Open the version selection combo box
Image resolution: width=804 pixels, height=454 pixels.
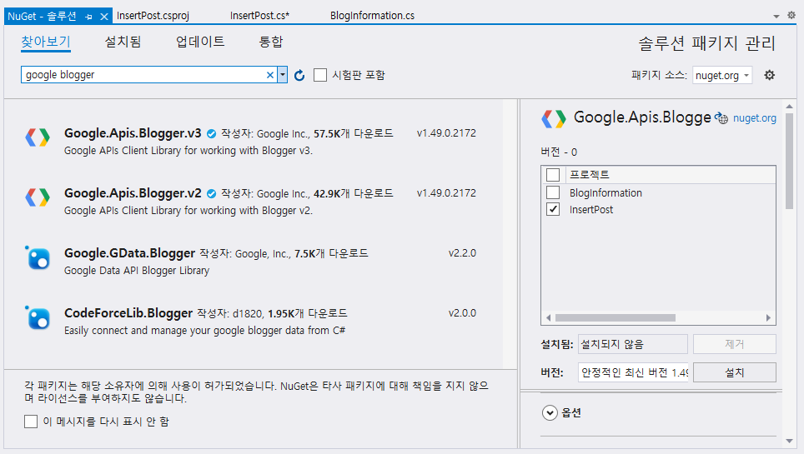[x=633, y=372]
